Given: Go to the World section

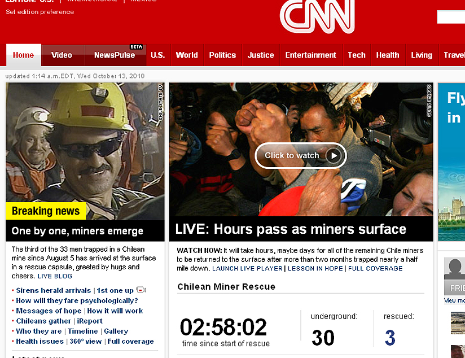Looking at the screenshot, I should [x=187, y=55].
